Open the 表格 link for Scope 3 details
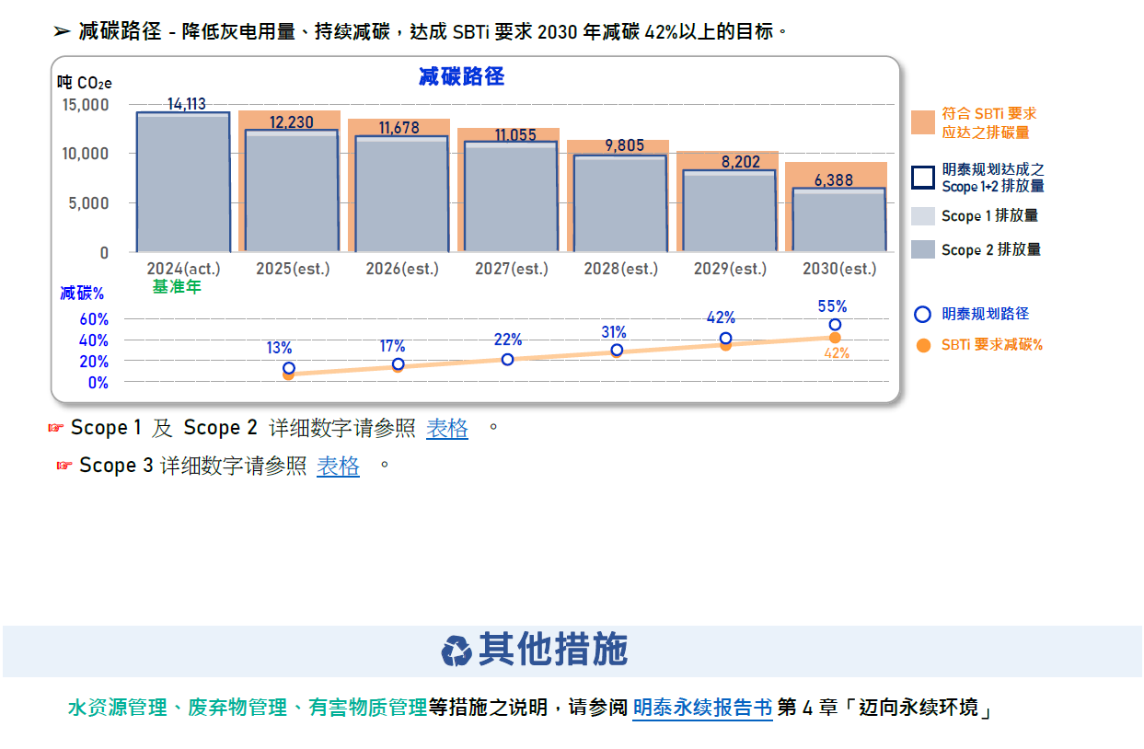1144x749 pixels. point(338,466)
